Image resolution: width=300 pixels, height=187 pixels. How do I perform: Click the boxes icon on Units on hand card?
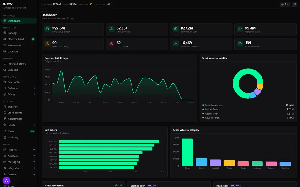coord(112,29)
